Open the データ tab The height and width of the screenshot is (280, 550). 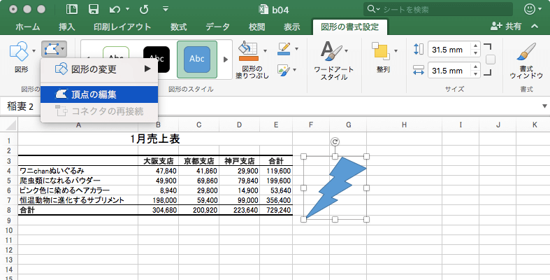click(217, 27)
